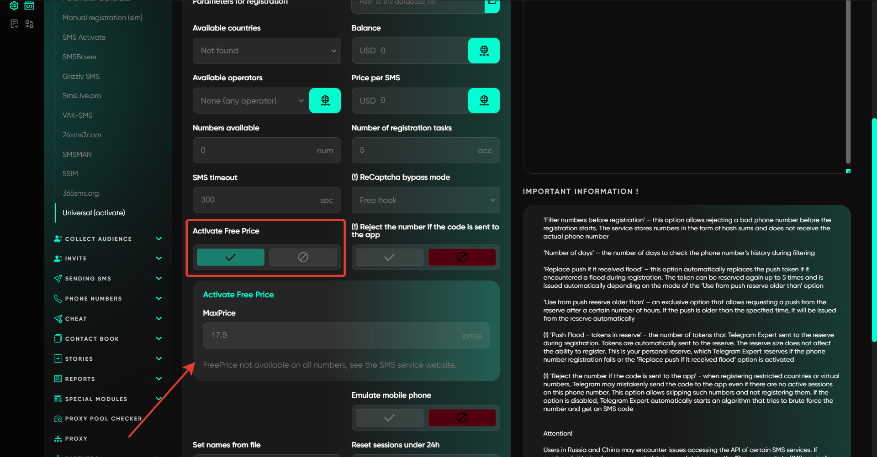
Task: Click the Proxy Pool Checker gauge icon
Action: pos(58,419)
